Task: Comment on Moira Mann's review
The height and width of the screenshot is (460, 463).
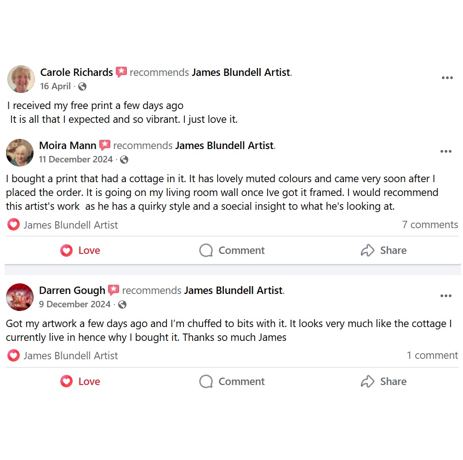Action: tap(232, 250)
